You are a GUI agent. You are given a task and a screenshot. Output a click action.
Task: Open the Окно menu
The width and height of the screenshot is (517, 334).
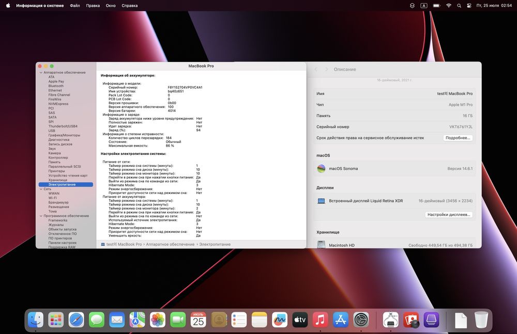click(x=111, y=6)
